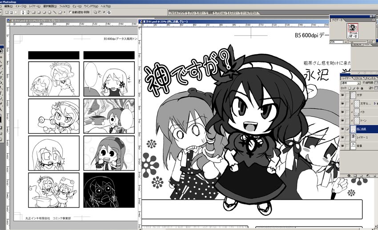Open the 選択範囲 menu

pos(50,6)
